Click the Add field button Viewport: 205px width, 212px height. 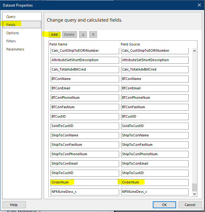[54, 34]
